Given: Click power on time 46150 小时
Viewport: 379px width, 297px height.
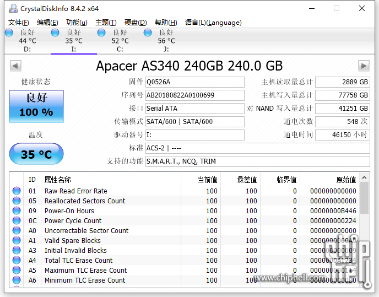Looking at the screenshot, I should pyautogui.click(x=343, y=134).
